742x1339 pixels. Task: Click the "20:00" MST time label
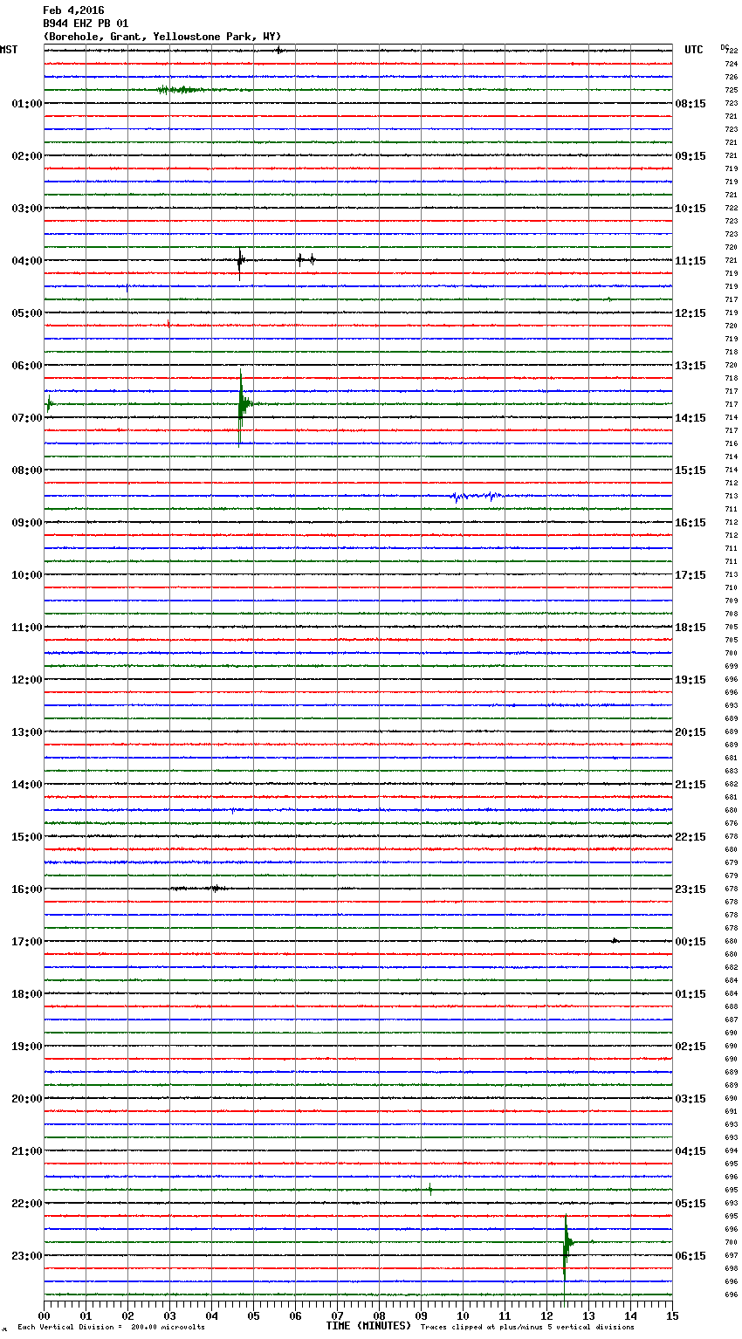(x=27, y=1099)
